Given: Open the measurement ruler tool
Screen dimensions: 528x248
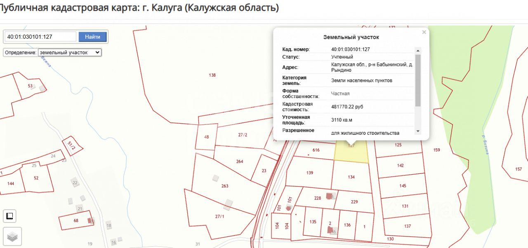Looking at the screenshot, I should [x=9, y=216].
